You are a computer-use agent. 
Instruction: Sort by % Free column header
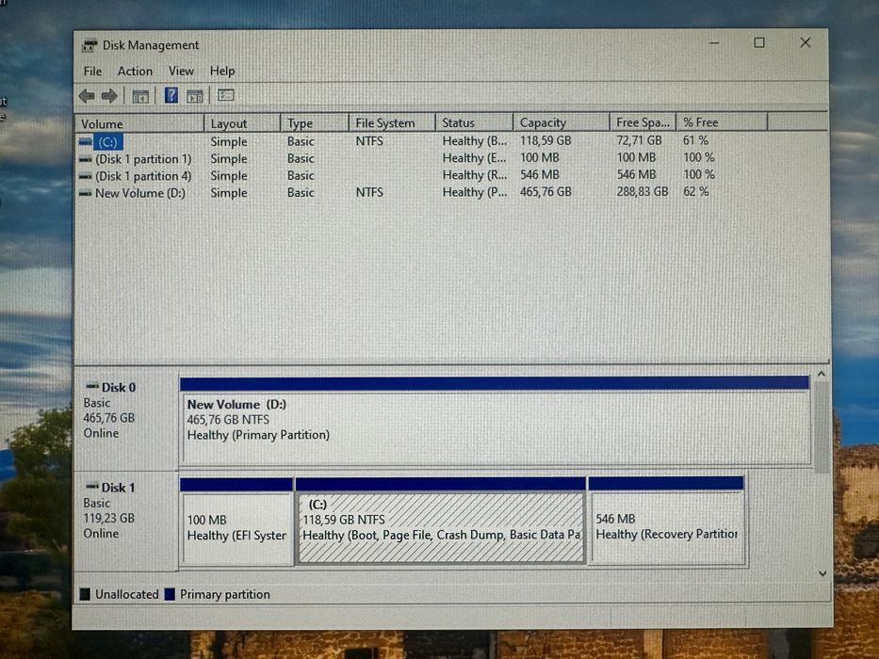click(x=722, y=121)
